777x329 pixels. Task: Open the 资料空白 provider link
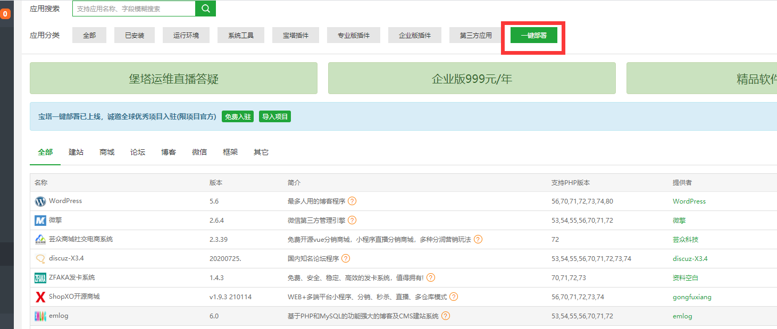click(x=686, y=278)
